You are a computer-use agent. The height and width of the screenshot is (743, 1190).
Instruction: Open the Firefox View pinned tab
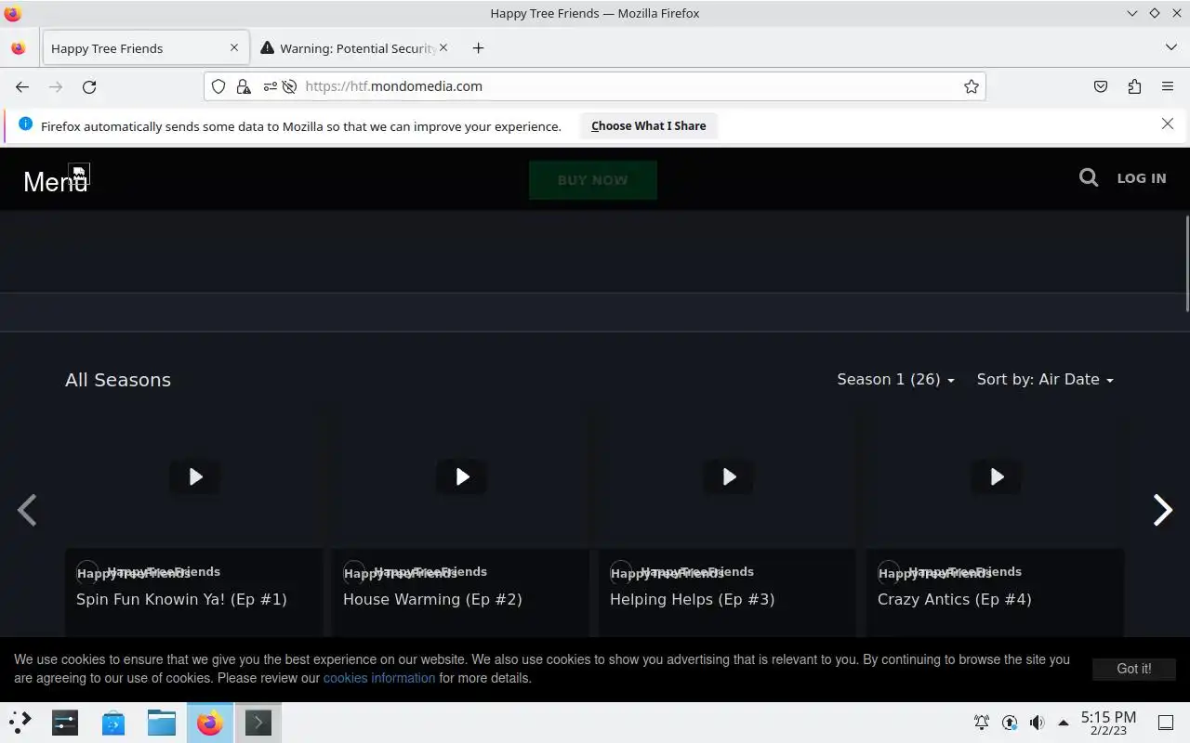(19, 48)
